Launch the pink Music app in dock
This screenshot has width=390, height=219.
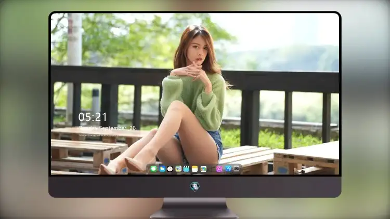pyautogui.click(x=219, y=169)
